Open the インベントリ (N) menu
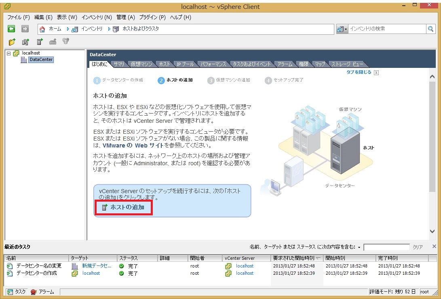The height and width of the screenshot is (299, 441). pyautogui.click(x=97, y=17)
